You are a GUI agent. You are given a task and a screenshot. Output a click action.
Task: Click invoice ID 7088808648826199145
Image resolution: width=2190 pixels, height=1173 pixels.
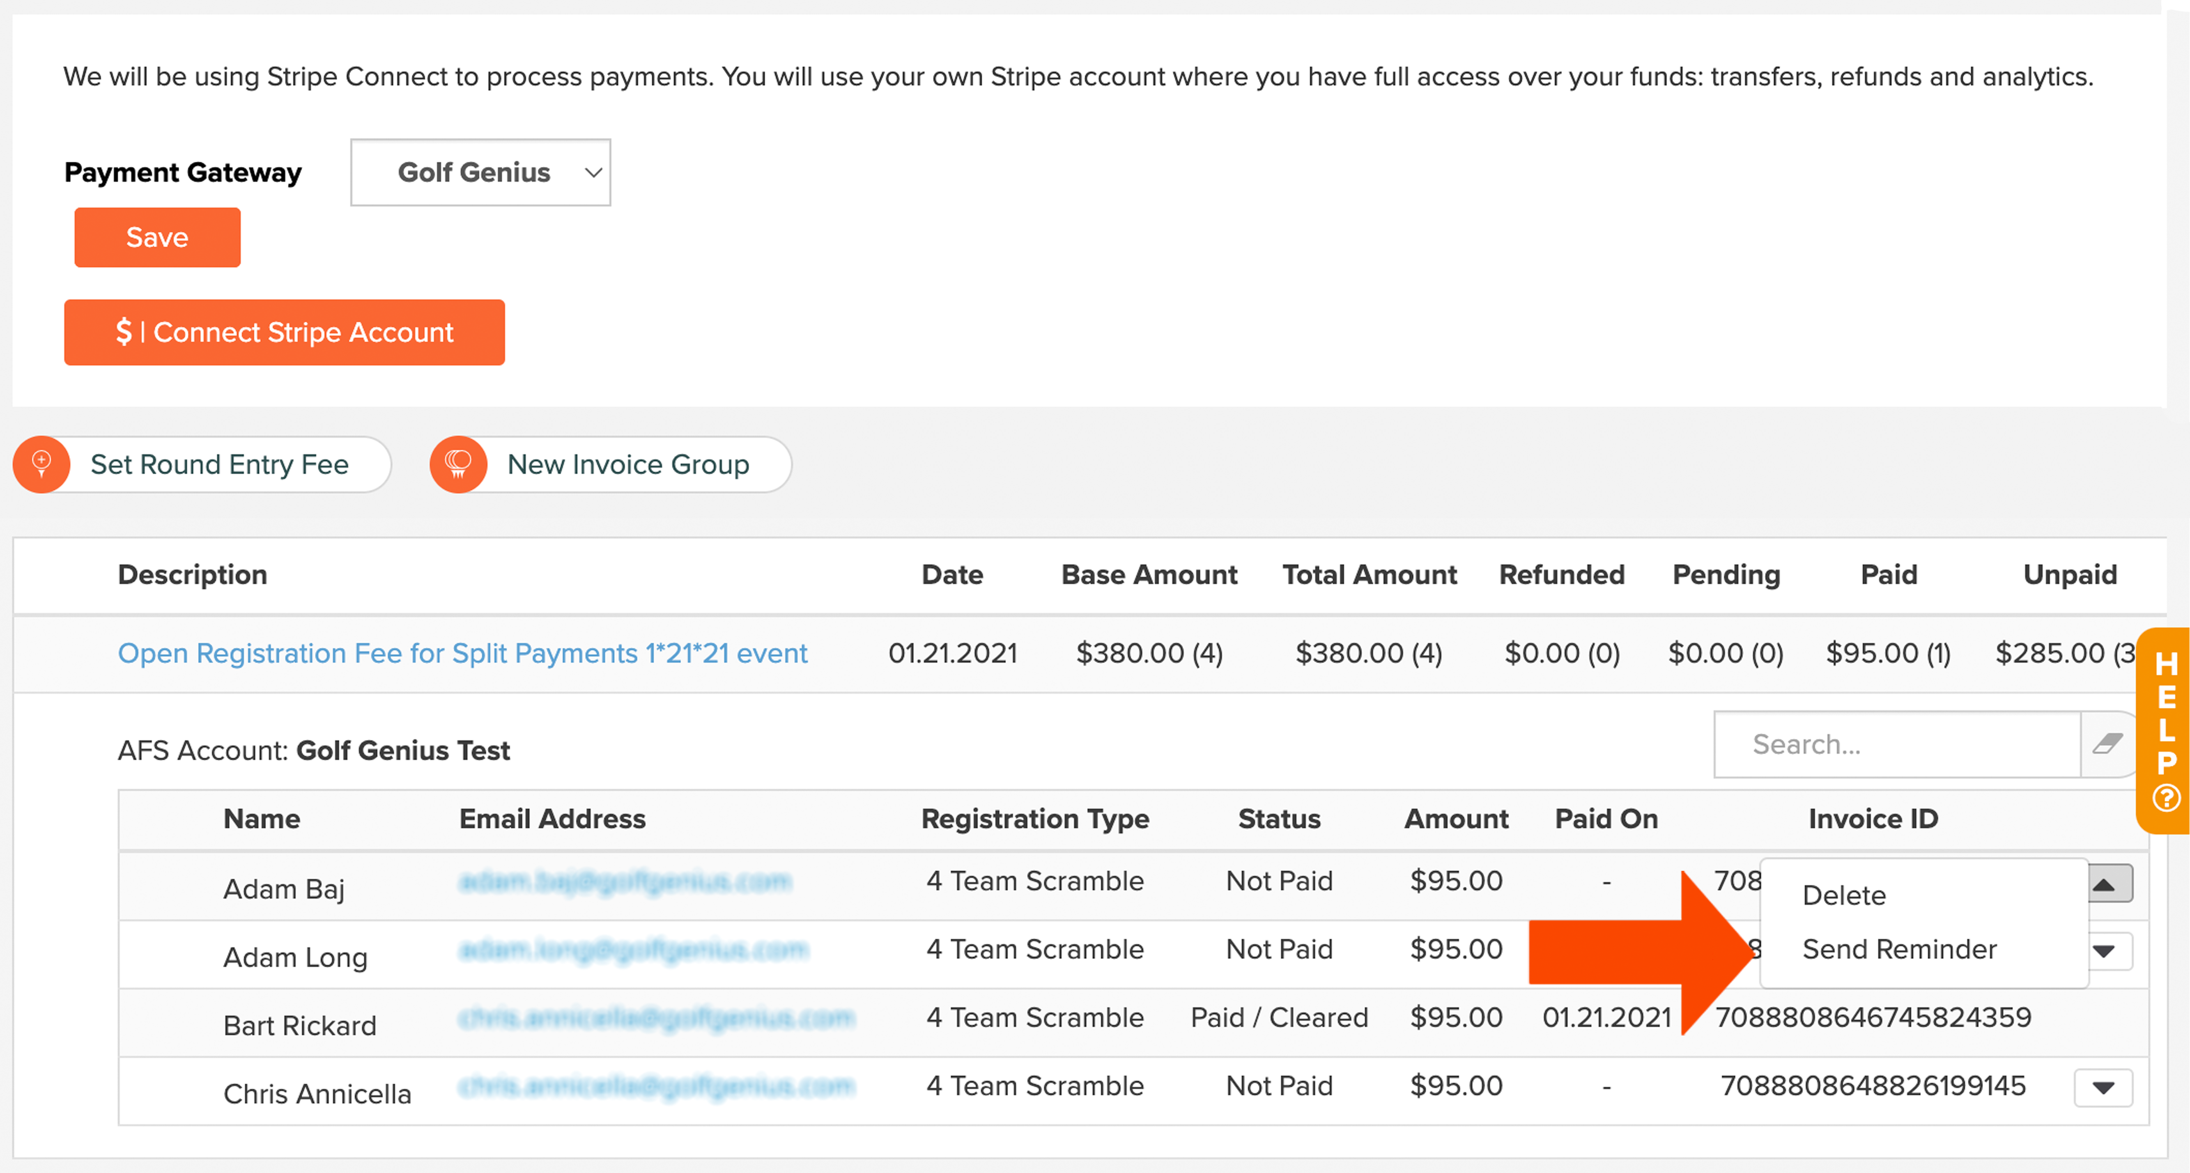pyautogui.click(x=1873, y=1086)
